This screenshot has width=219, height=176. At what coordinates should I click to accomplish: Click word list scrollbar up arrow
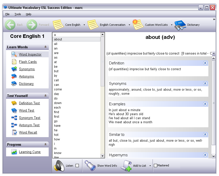coord(102,34)
